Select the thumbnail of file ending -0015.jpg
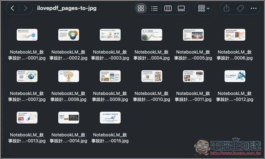This screenshot has height=159, width=265. point(110,118)
